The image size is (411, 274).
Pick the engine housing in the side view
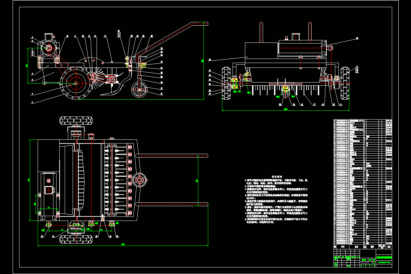[49, 48]
